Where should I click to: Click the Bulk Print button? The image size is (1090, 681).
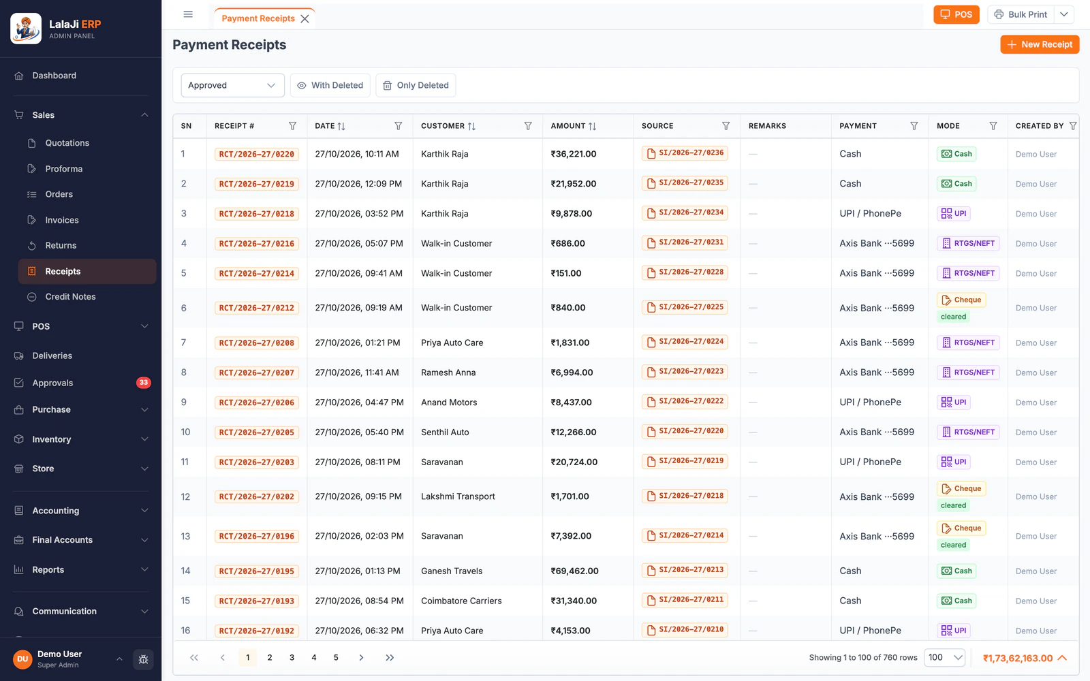tap(1021, 14)
